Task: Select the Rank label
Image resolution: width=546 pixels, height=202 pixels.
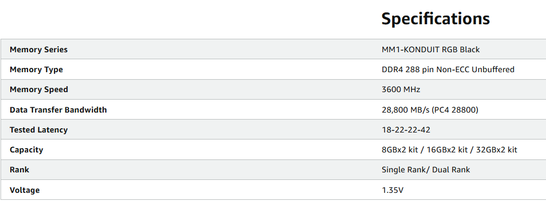Action: pos(19,170)
